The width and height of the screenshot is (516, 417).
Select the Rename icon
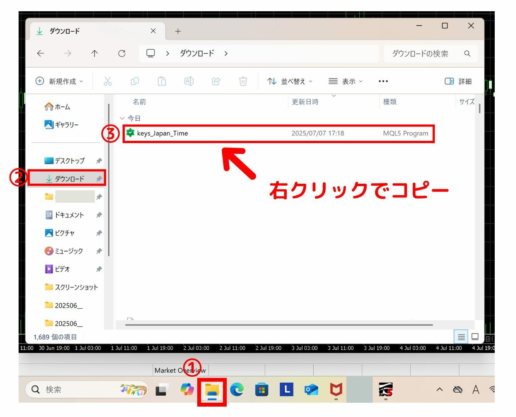(189, 81)
